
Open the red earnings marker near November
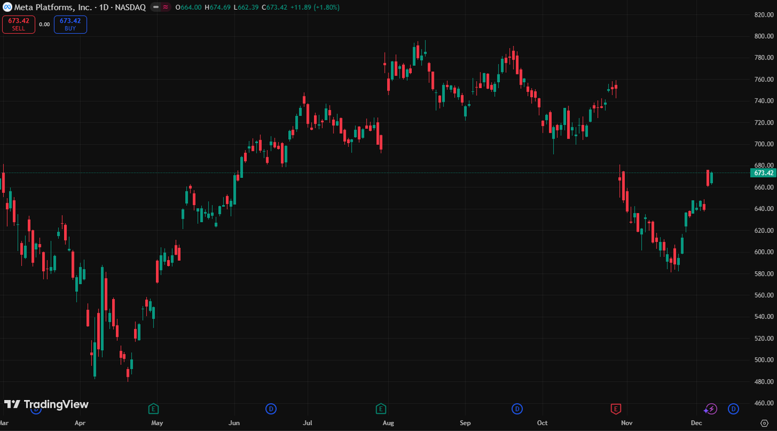(x=616, y=408)
